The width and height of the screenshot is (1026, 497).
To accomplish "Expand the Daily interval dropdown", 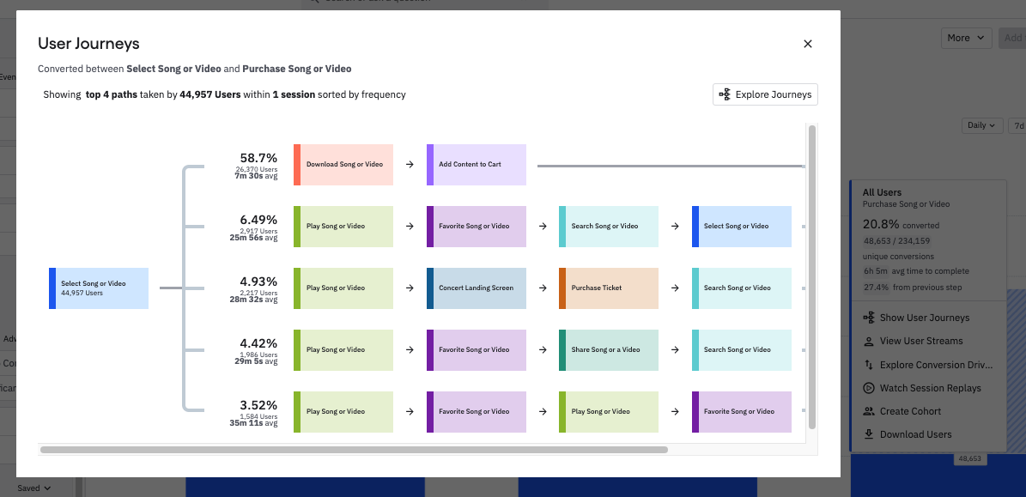I will [981, 125].
